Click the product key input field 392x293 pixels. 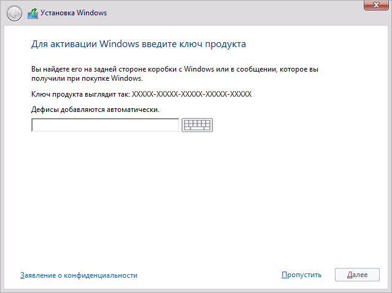pos(105,125)
